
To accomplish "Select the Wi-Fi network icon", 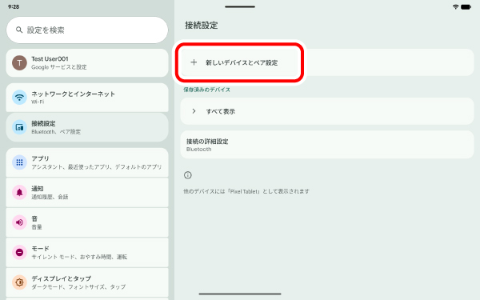I will (19, 98).
